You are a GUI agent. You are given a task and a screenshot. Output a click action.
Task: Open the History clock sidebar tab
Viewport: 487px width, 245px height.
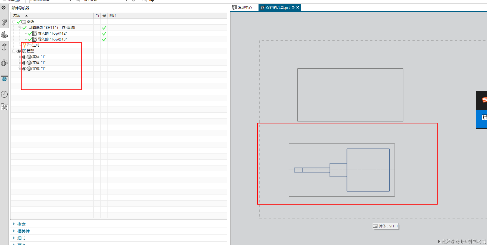pos(4,94)
